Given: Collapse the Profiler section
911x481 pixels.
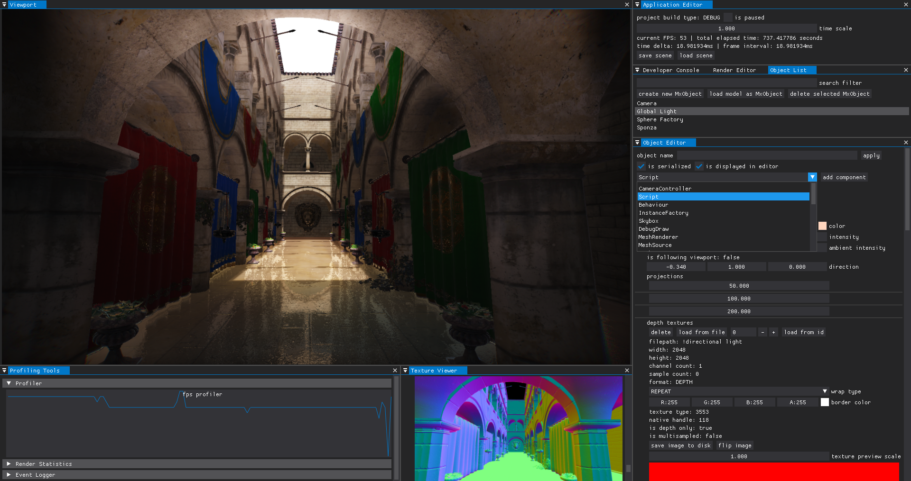Looking at the screenshot, I should 9,383.
